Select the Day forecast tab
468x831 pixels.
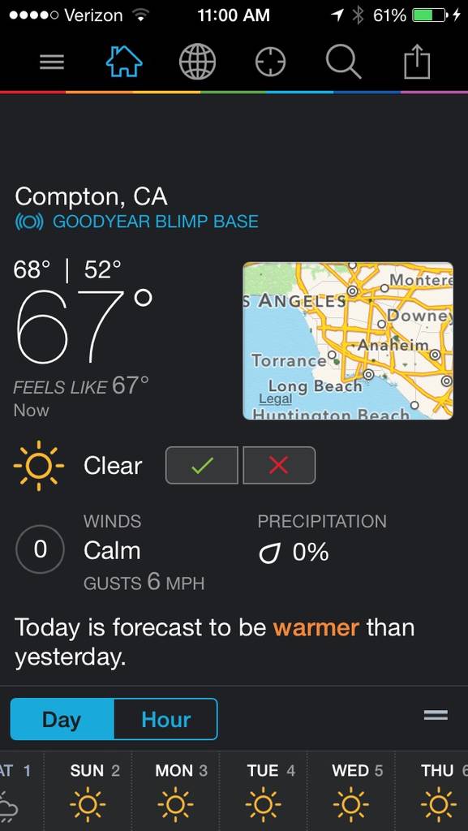(x=62, y=719)
